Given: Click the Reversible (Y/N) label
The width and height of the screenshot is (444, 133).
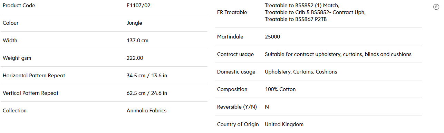Looking at the screenshot, I should click(237, 107).
